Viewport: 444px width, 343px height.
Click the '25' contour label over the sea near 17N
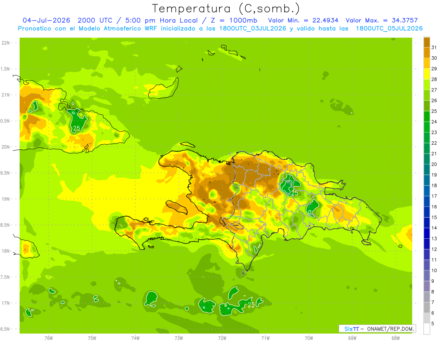pyautogui.click(x=251, y=305)
